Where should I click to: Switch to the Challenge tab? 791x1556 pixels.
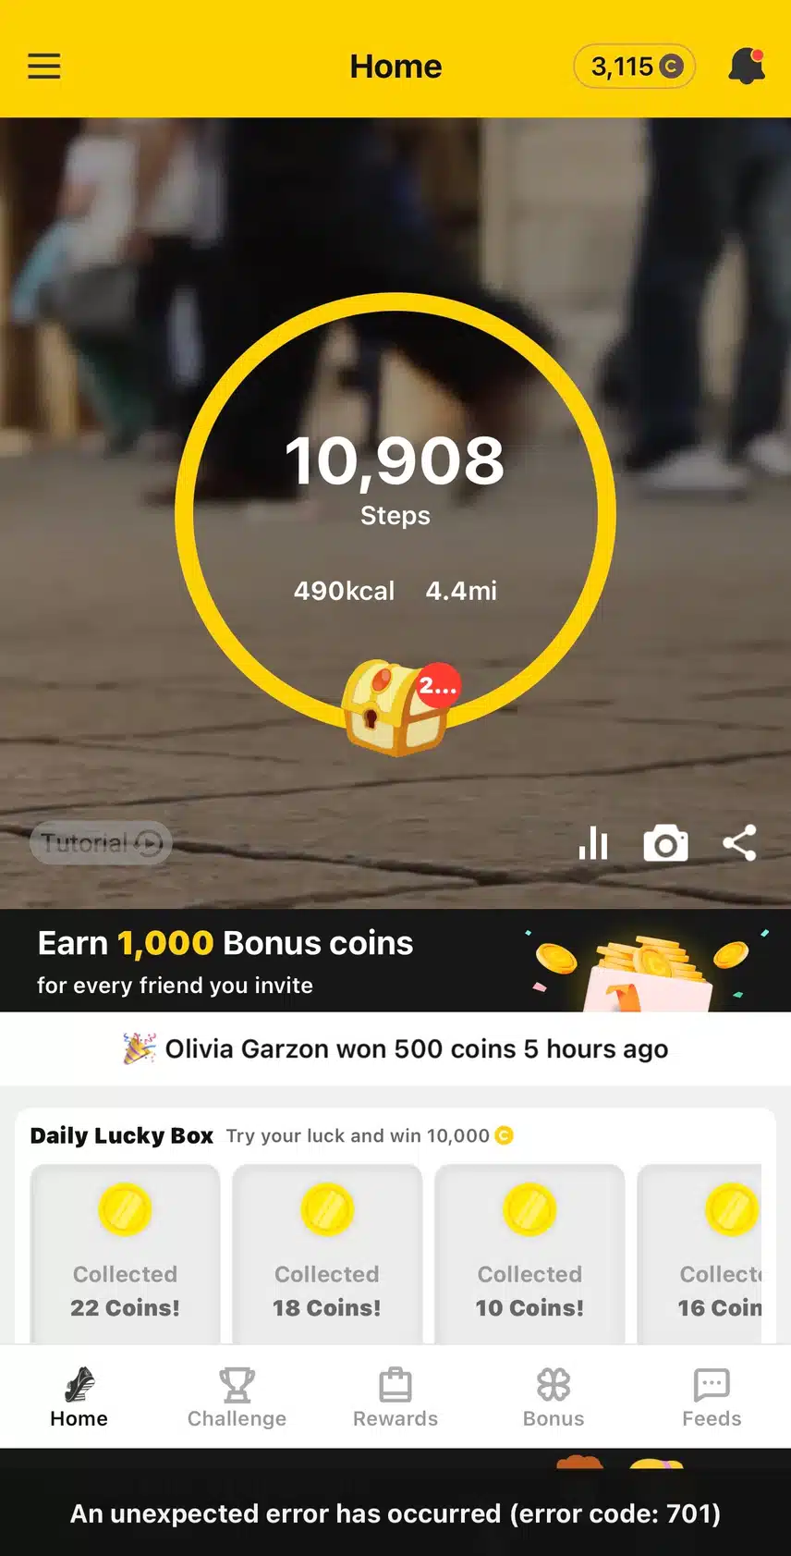237,1397
